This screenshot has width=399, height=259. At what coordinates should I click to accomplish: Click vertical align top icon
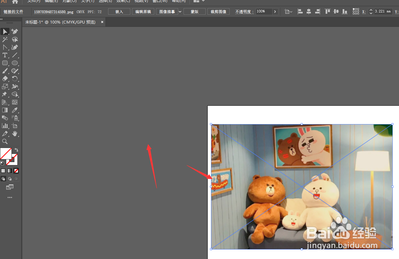coord(328,11)
